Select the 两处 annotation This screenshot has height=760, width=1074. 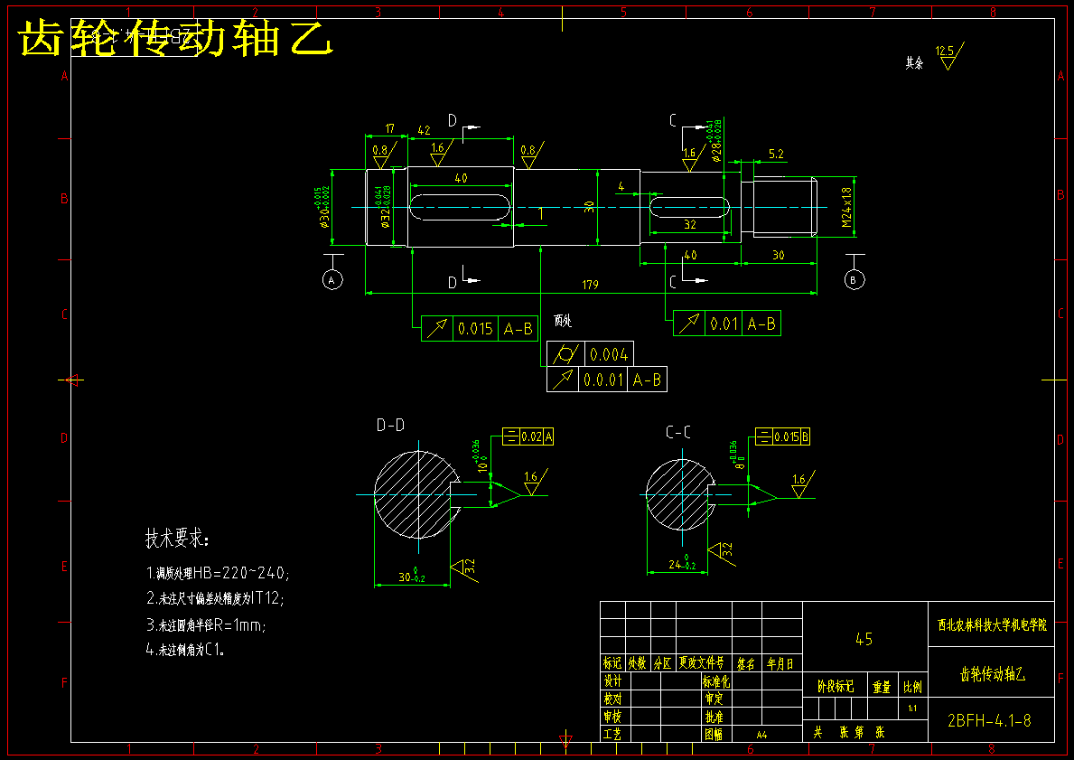(563, 322)
